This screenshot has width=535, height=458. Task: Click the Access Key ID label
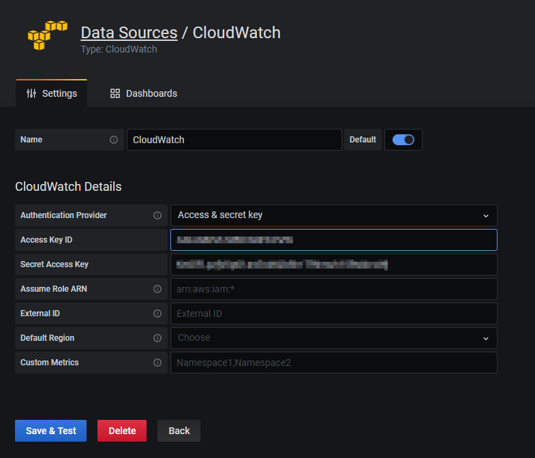tap(46, 240)
